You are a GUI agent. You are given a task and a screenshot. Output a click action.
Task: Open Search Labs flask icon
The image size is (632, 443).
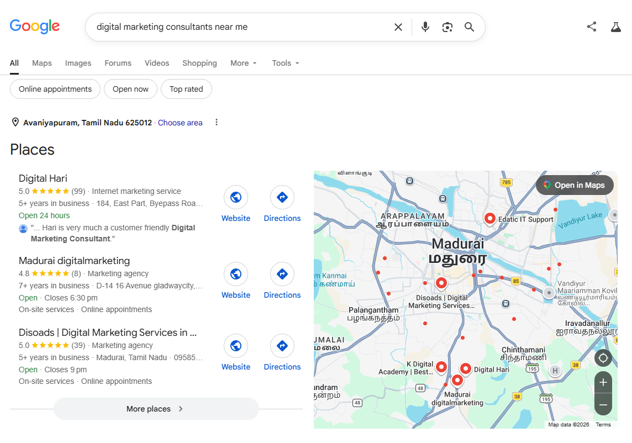pyautogui.click(x=615, y=27)
